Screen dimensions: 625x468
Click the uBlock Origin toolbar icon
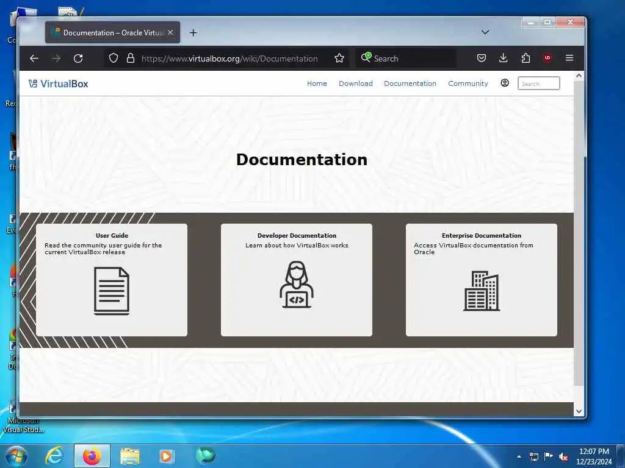(547, 58)
